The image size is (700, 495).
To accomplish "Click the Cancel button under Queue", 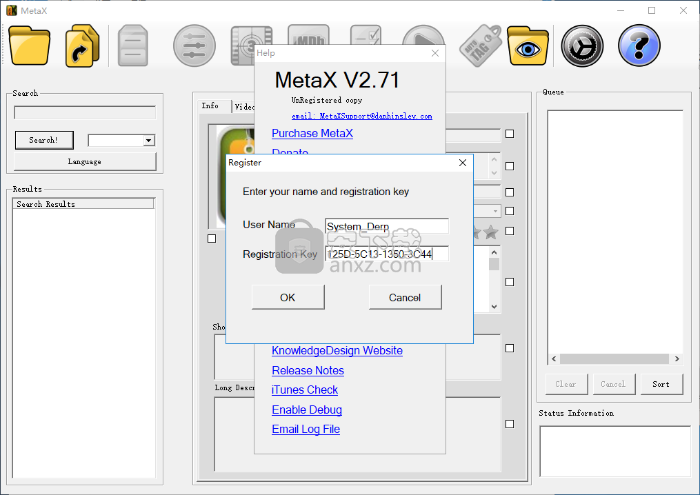I will [613, 384].
